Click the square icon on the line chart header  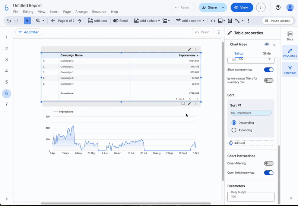[183, 104]
